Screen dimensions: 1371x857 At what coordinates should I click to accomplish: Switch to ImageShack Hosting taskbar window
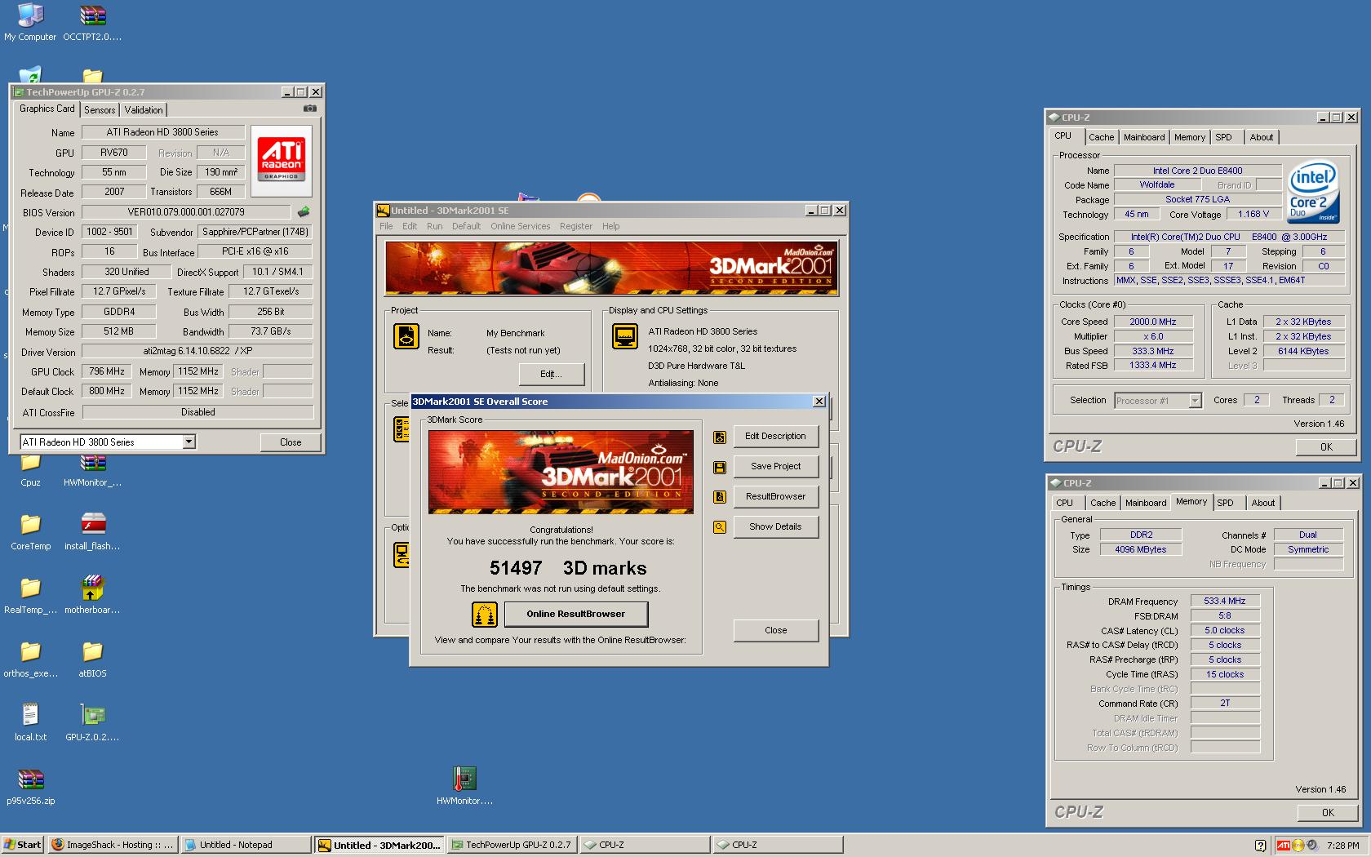coord(113,845)
